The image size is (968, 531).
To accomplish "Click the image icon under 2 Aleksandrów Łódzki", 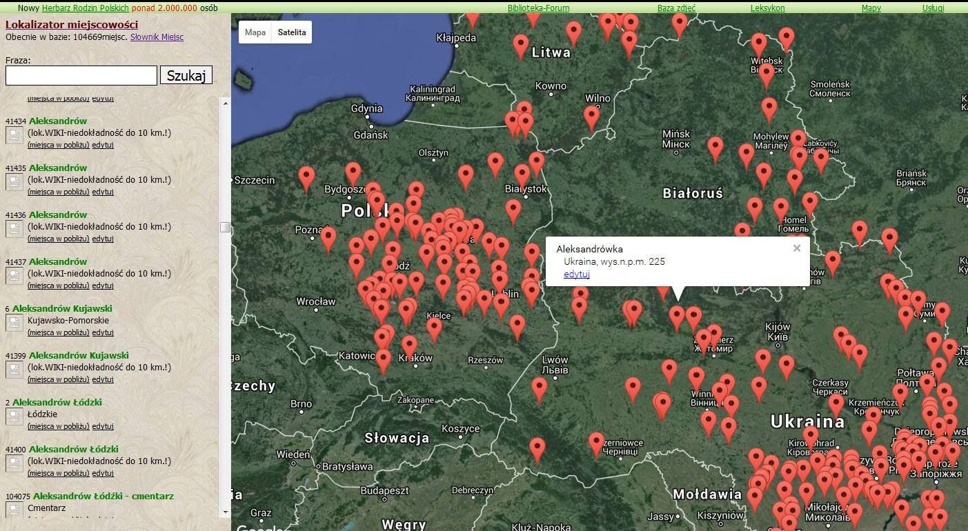I will pyautogui.click(x=14, y=417).
